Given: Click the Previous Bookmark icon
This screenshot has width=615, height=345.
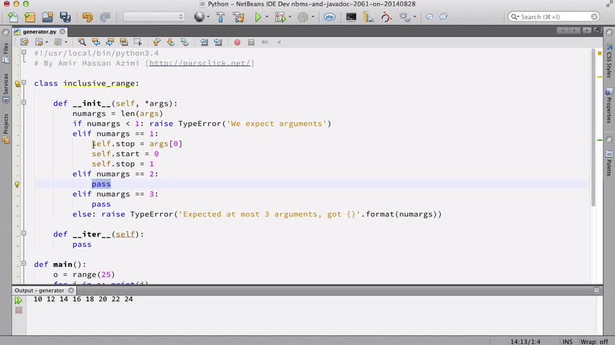Looking at the screenshot, I should (156, 42).
